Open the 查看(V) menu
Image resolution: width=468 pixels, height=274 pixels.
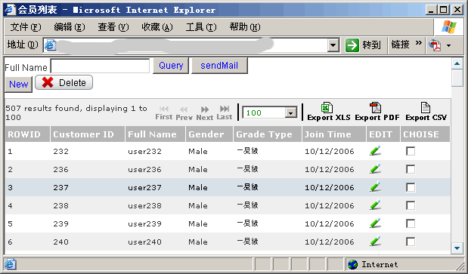[113, 27]
